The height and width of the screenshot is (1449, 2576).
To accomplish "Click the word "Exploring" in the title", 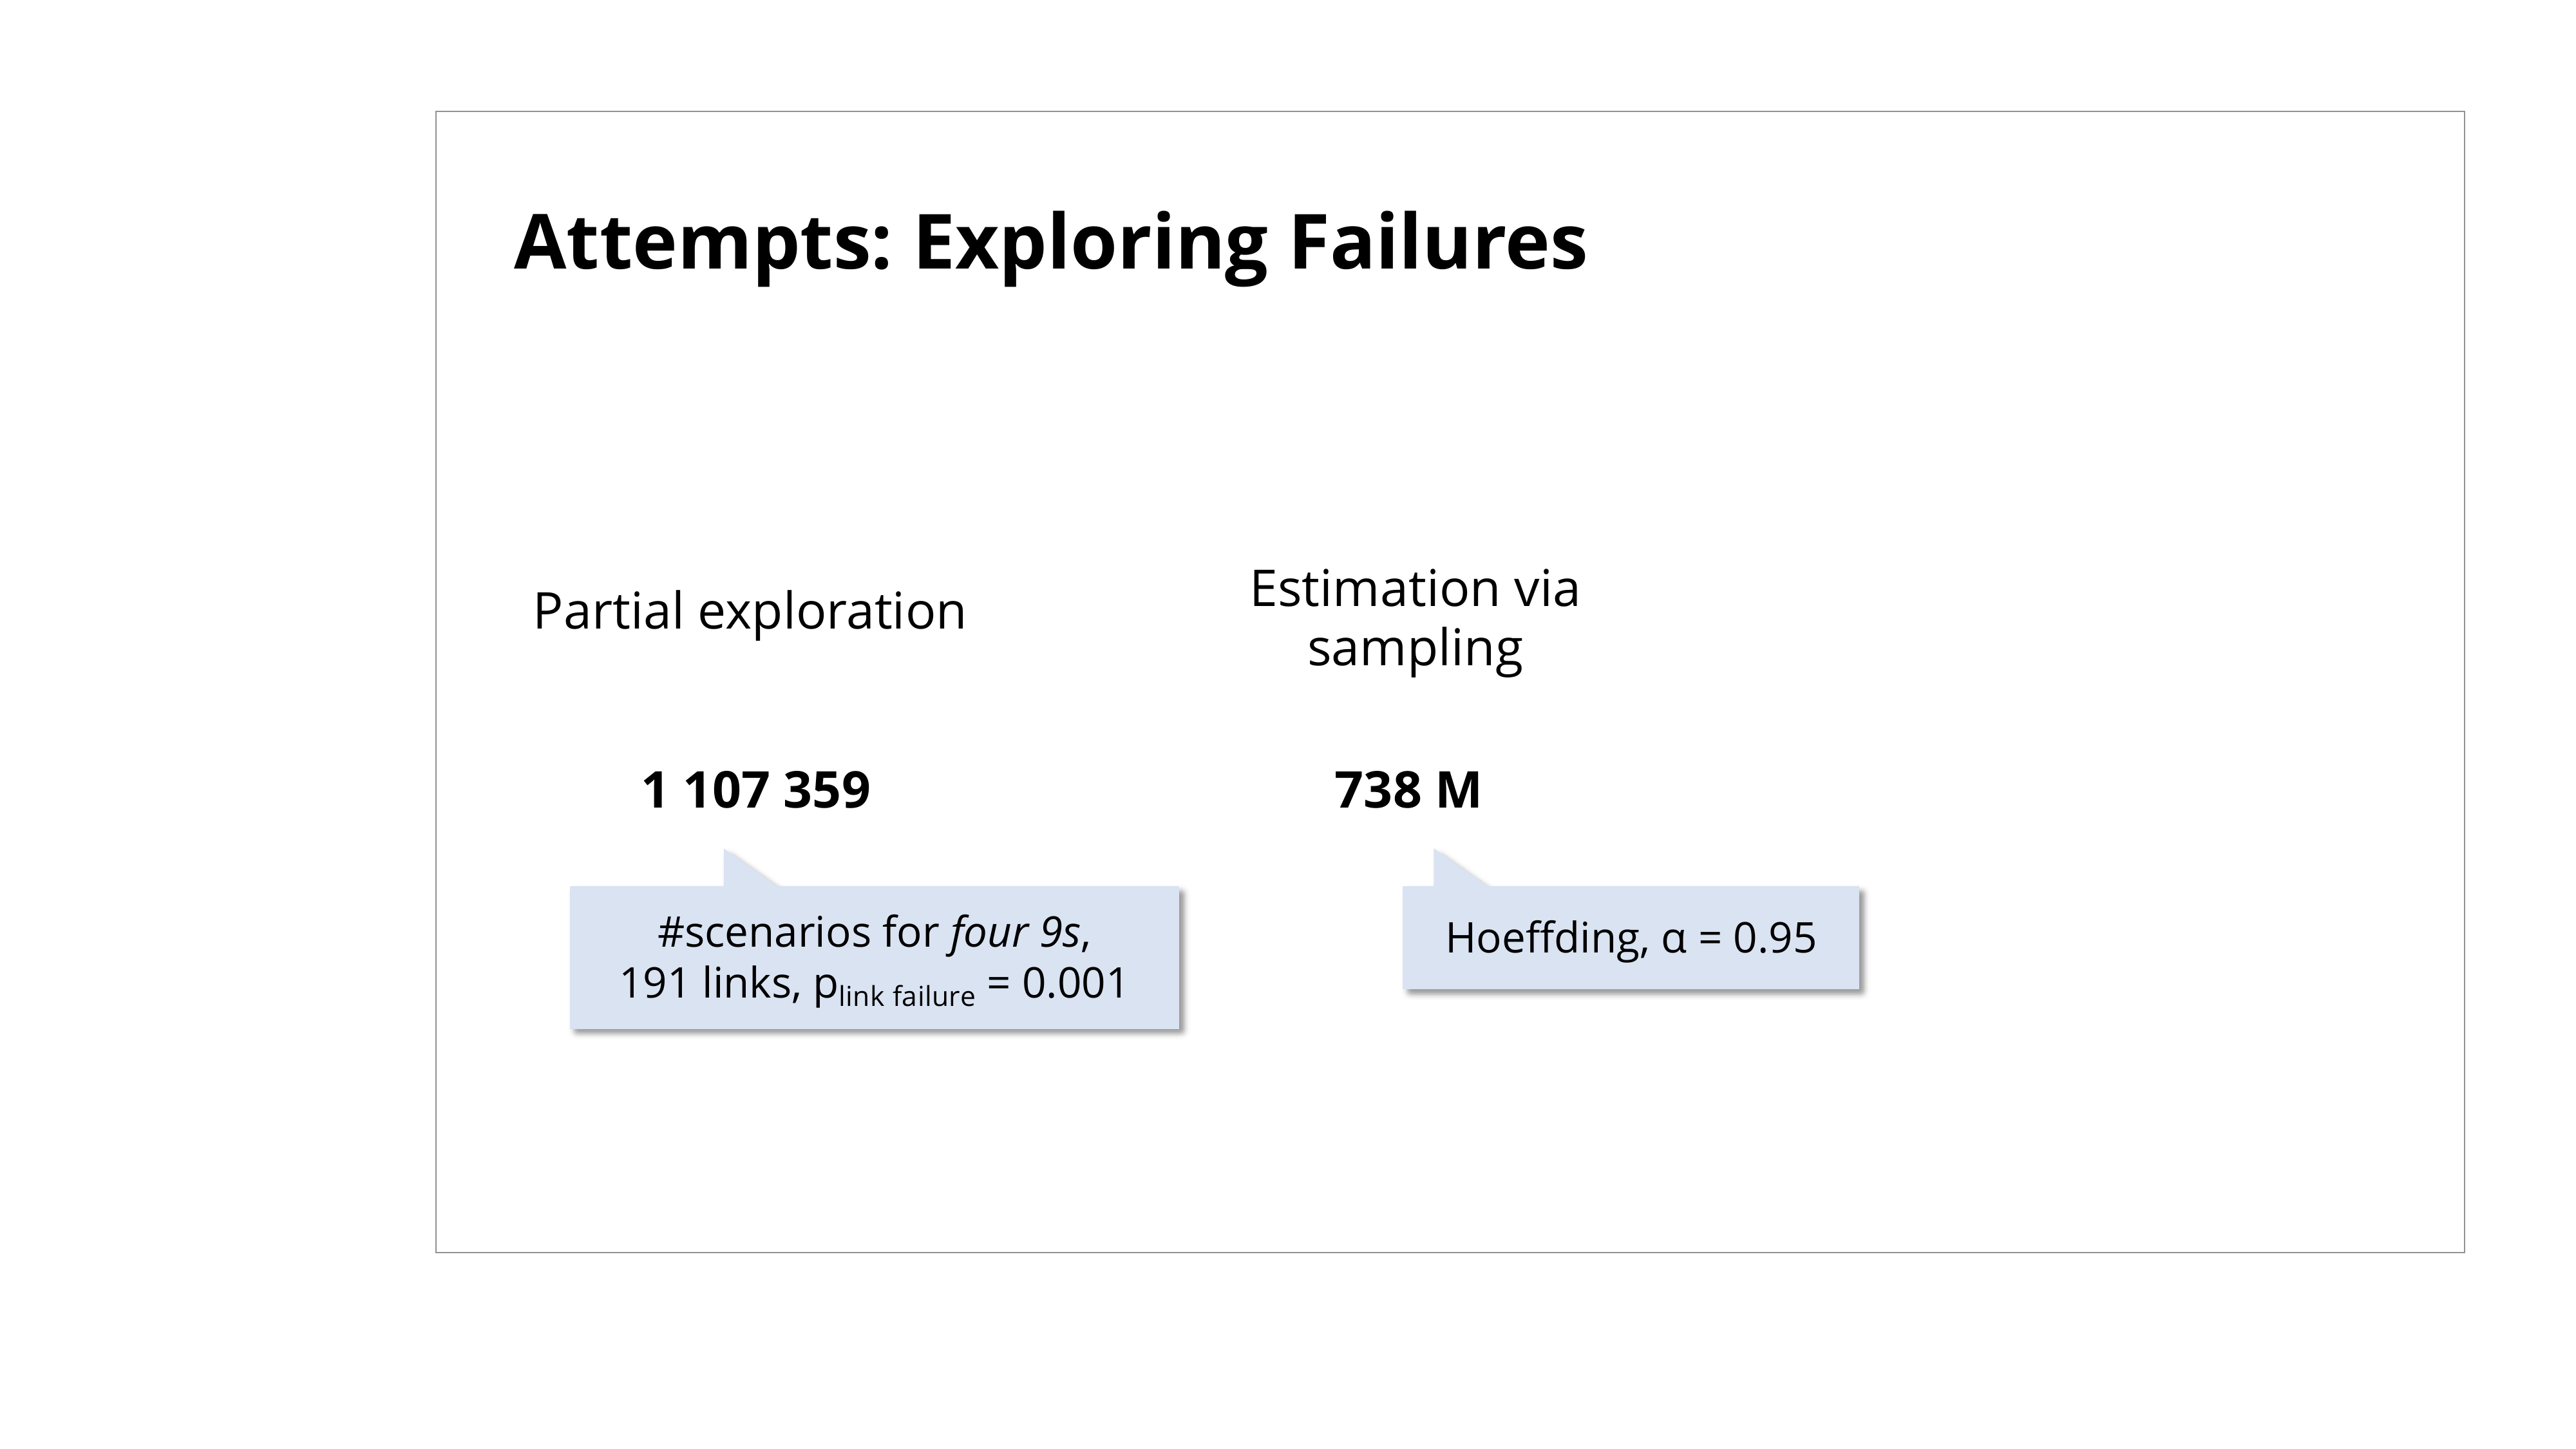I will pos(1090,243).
